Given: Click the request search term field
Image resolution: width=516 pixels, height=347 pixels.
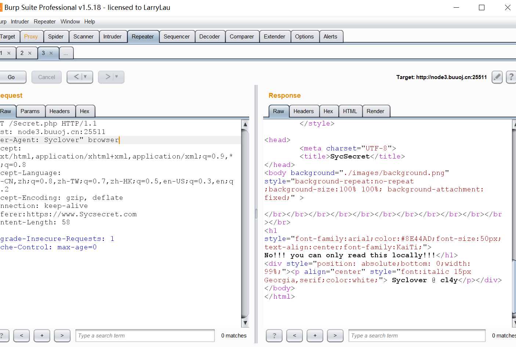Looking at the screenshot, I should [x=145, y=336].
